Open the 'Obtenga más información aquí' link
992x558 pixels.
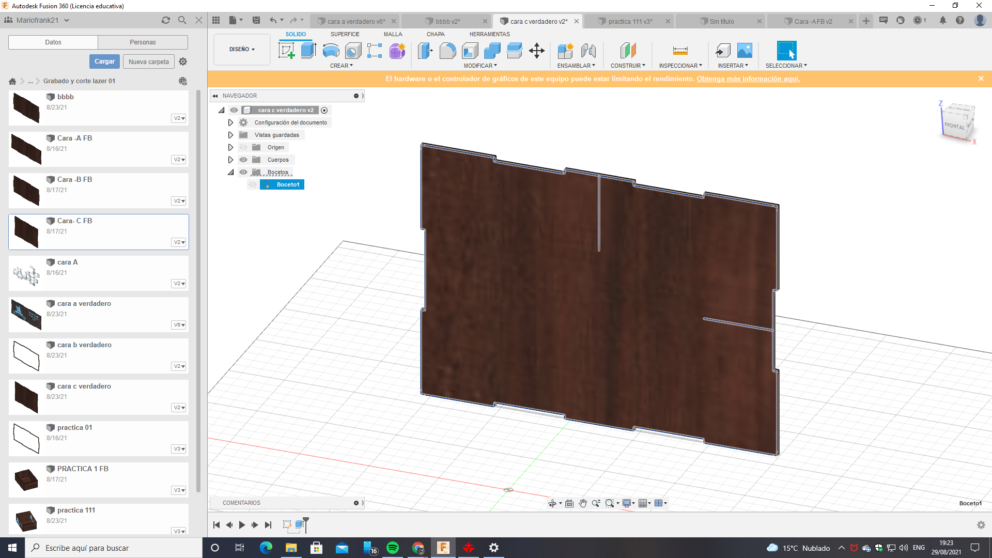748,79
